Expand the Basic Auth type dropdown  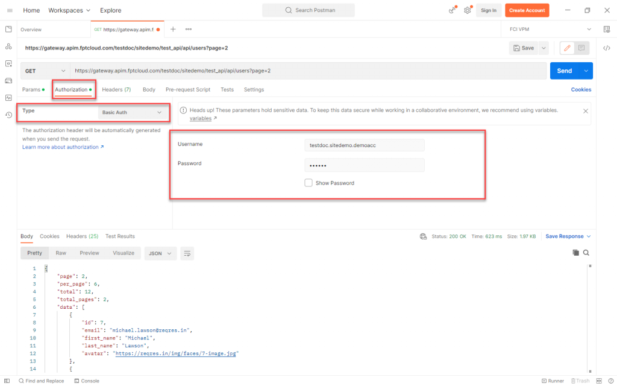coord(133,112)
